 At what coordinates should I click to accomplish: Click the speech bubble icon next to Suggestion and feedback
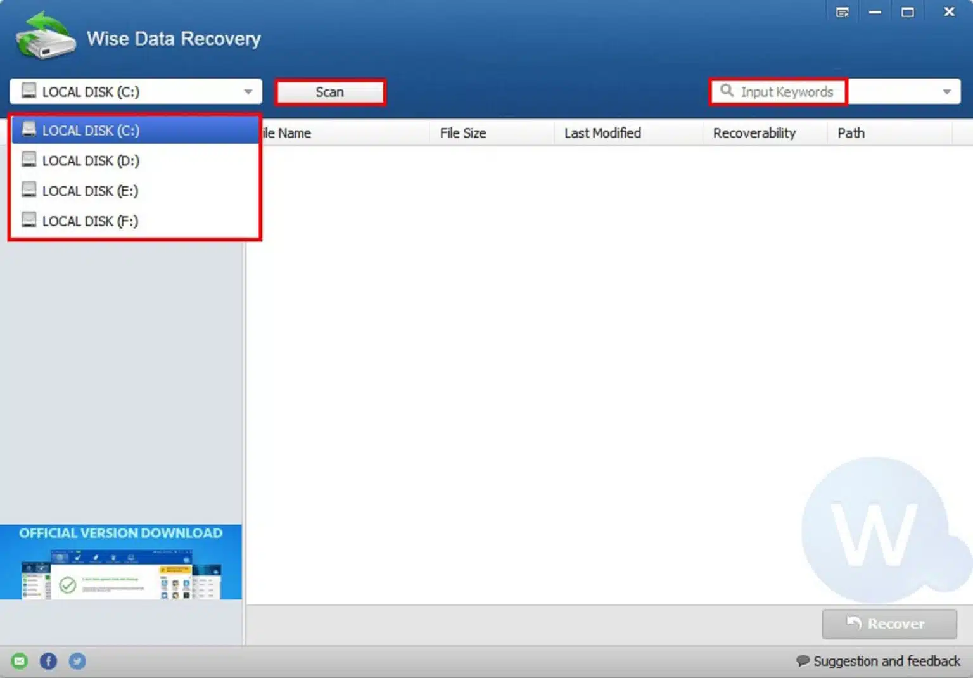click(x=803, y=661)
